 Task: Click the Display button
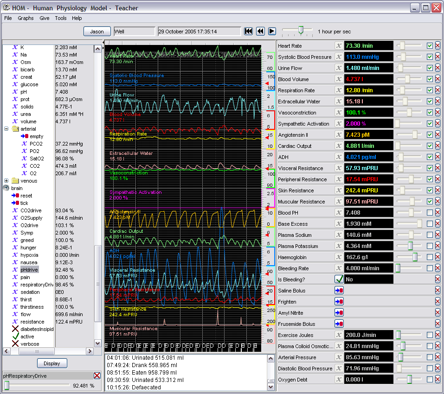click(x=52, y=363)
